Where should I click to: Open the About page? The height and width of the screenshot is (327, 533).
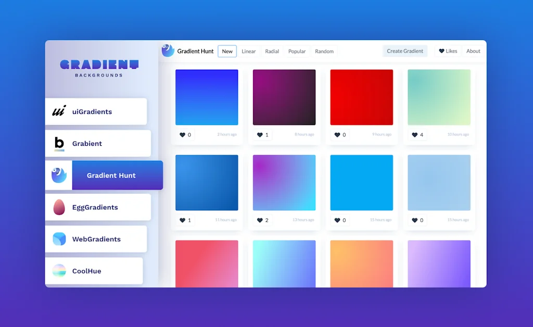pyautogui.click(x=473, y=51)
